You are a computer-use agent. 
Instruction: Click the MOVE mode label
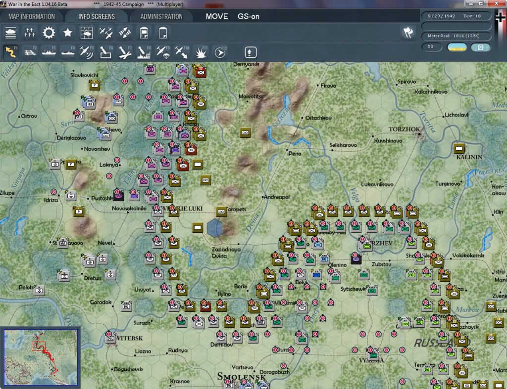217,16
